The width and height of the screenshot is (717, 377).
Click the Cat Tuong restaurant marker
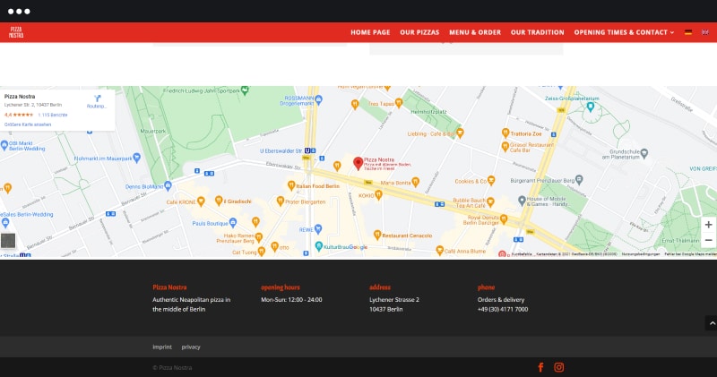pyautogui.click(x=261, y=251)
